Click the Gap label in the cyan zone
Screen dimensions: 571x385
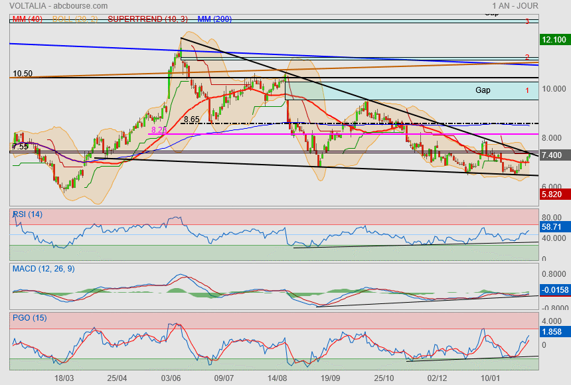pyautogui.click(x=483, y=90)
